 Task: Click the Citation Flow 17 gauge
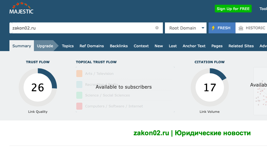pos(209,87)
